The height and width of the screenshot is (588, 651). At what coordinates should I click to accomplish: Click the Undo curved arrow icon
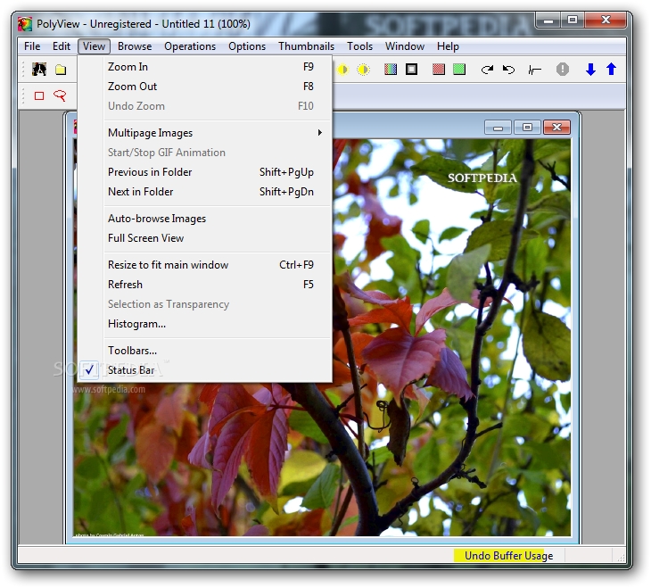[x=508, y=70]
